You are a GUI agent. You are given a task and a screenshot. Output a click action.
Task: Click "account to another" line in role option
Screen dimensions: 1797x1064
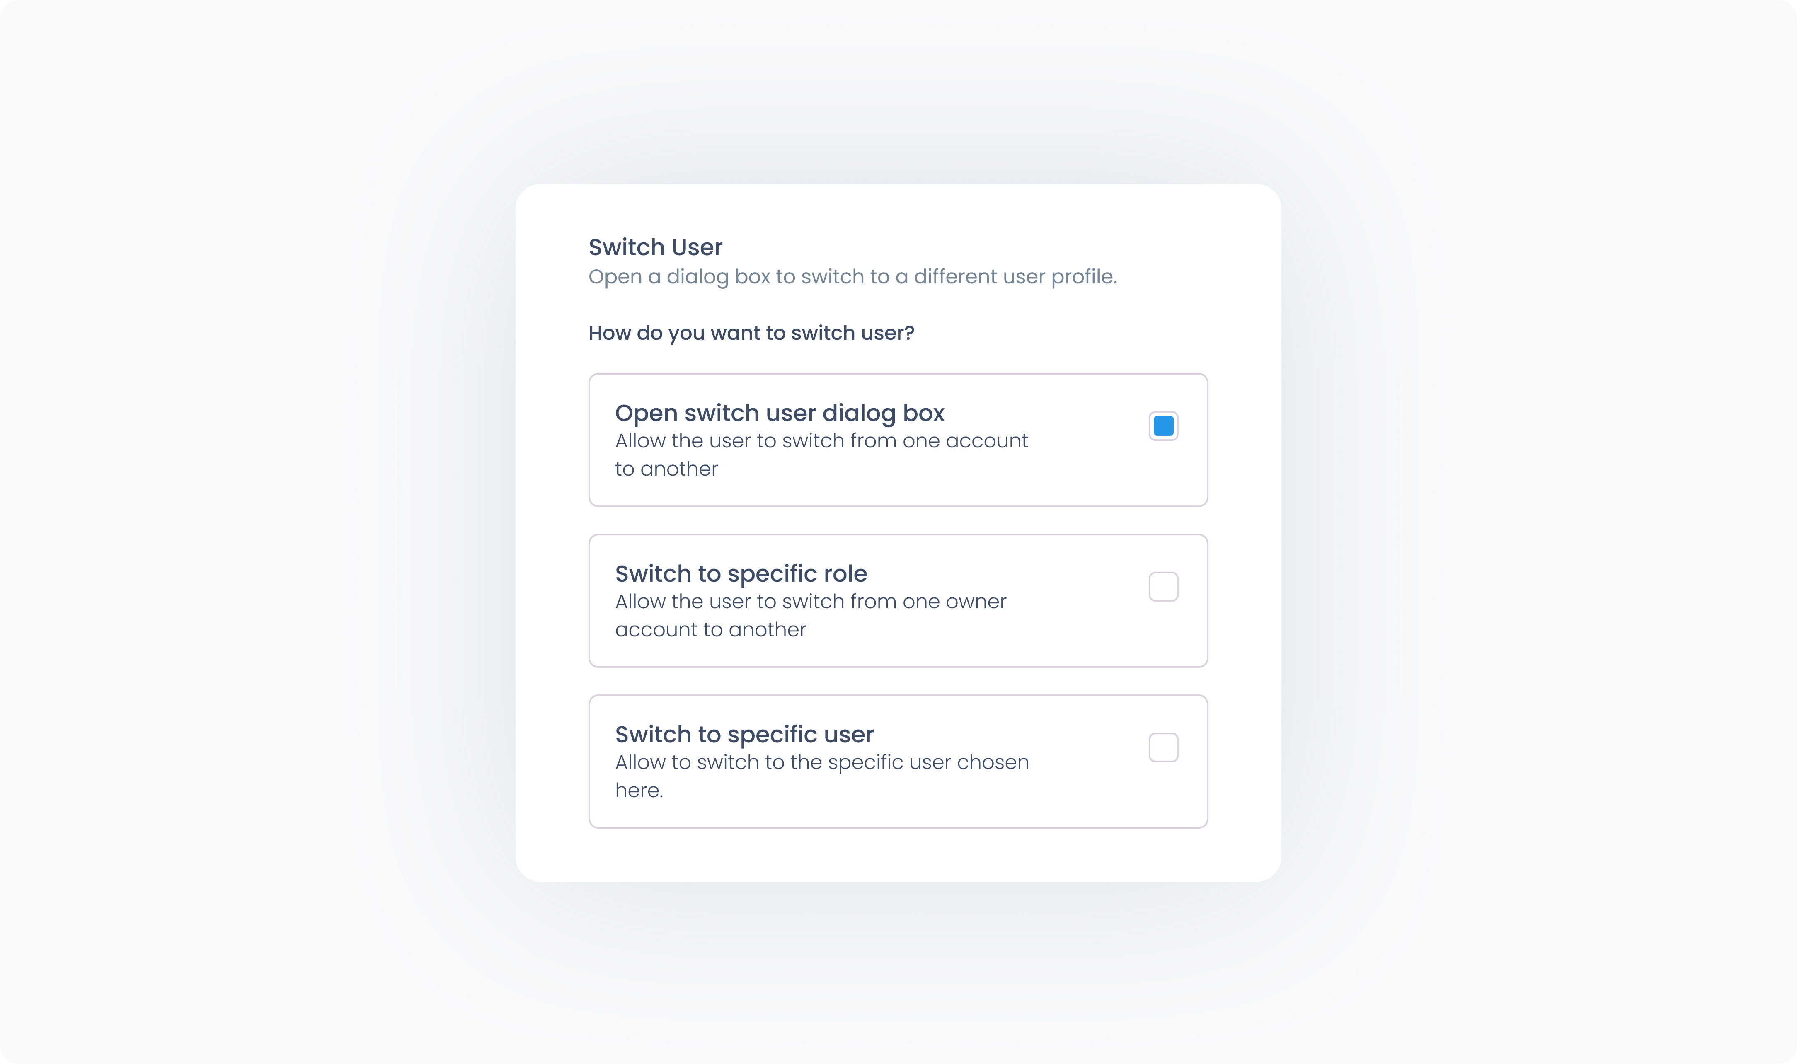(x=711, y=629)
